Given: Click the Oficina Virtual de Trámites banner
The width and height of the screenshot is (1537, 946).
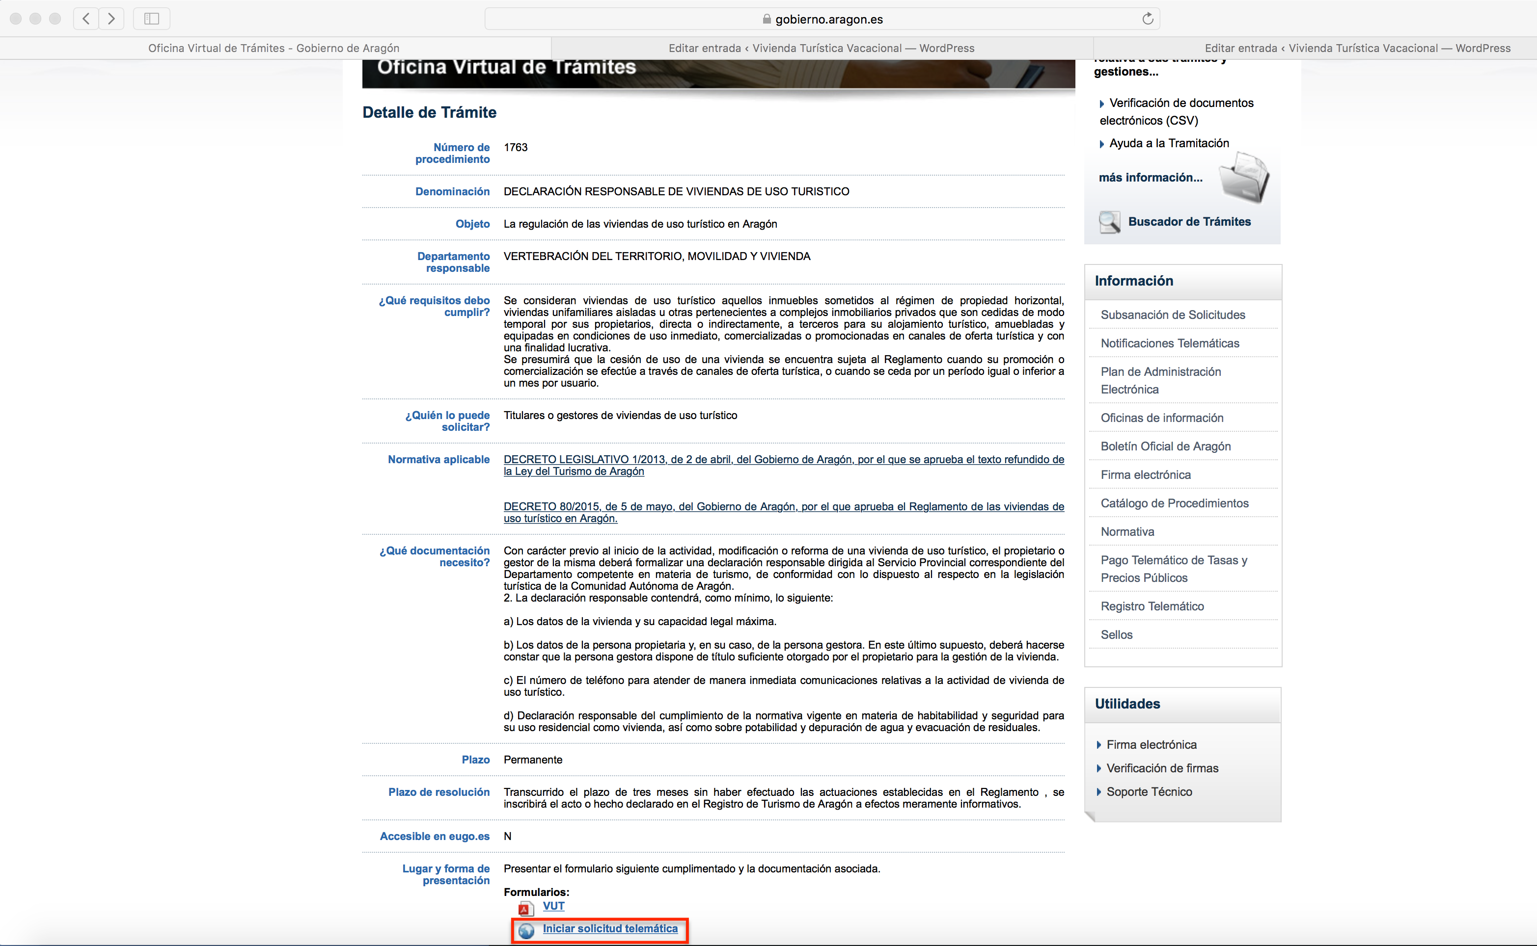Looking at the screenshot, I should click(x=719, y=73).
